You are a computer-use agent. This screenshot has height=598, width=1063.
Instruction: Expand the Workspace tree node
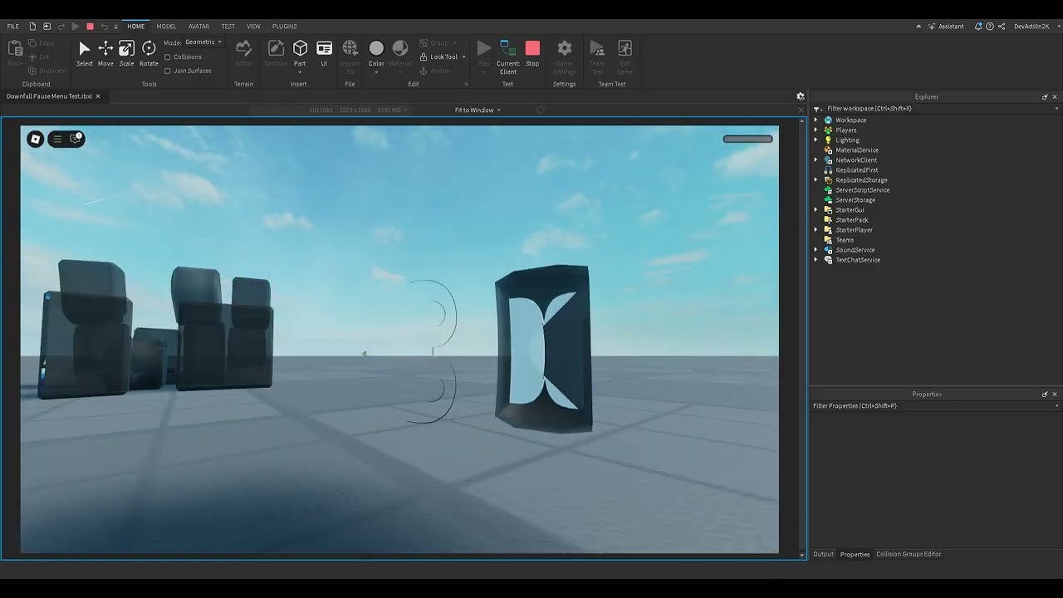pyautogui.click(x=816, y=120)
